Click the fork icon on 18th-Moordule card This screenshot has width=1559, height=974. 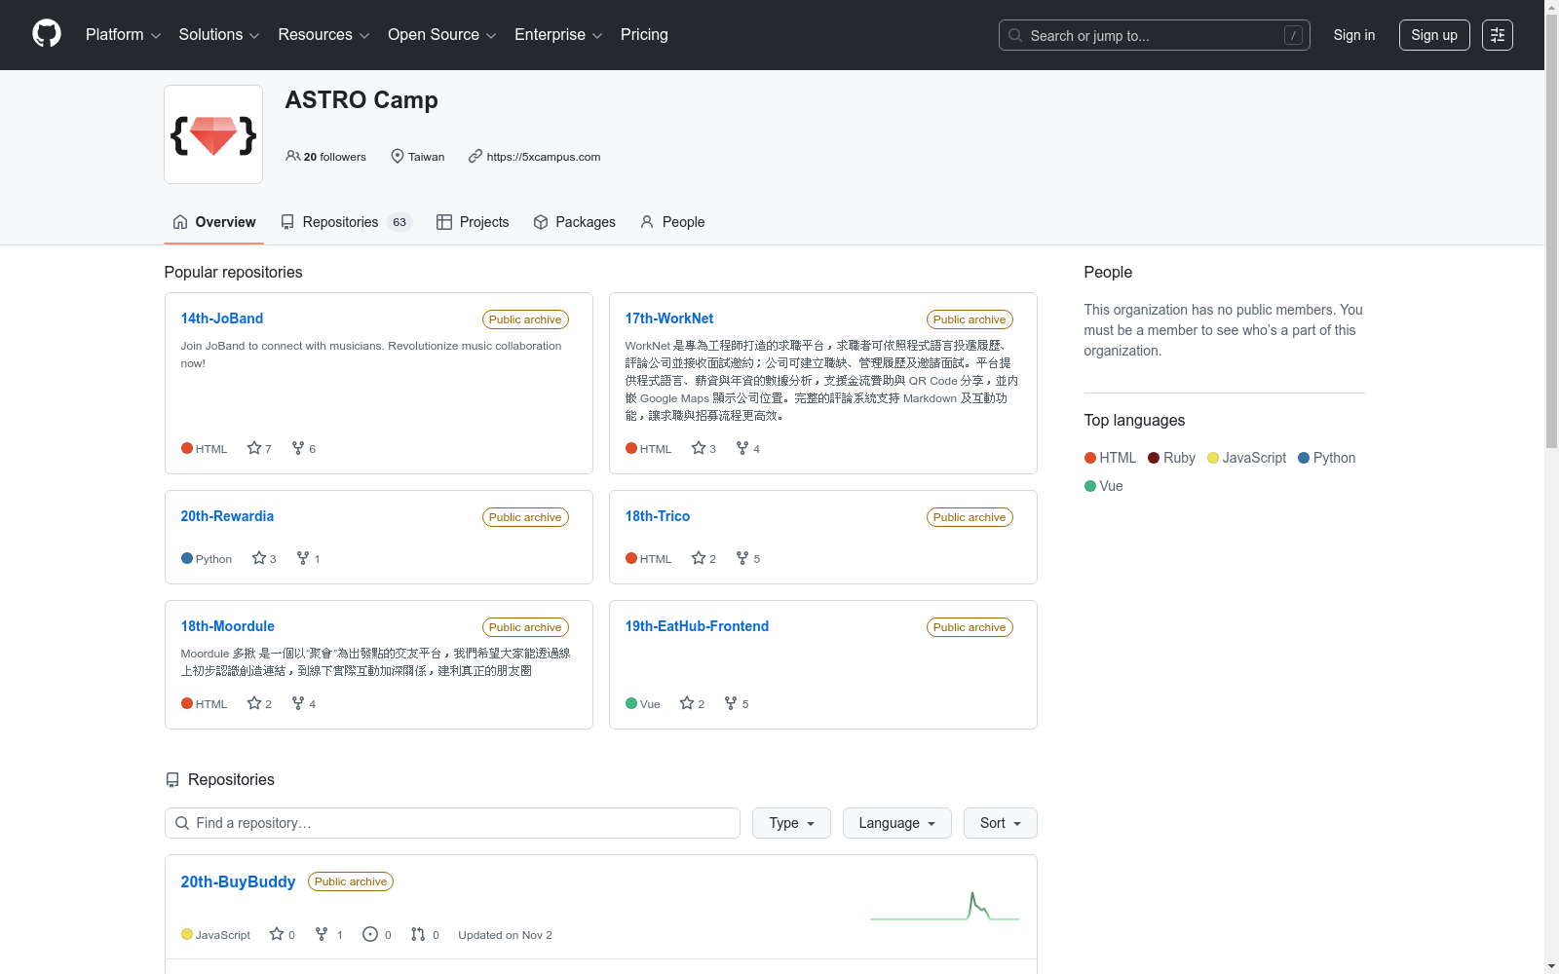298,703
